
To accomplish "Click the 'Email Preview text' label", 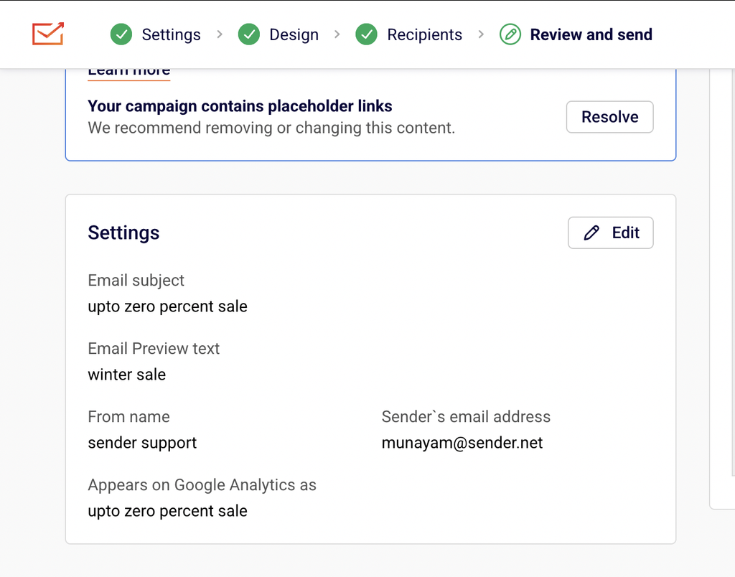I will pos(154,348).
